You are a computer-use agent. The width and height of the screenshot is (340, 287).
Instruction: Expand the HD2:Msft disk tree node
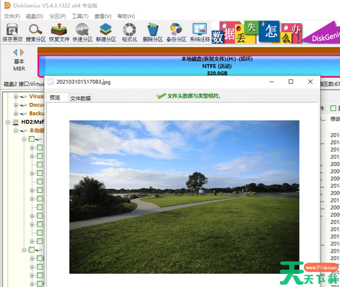coord(8,122)
